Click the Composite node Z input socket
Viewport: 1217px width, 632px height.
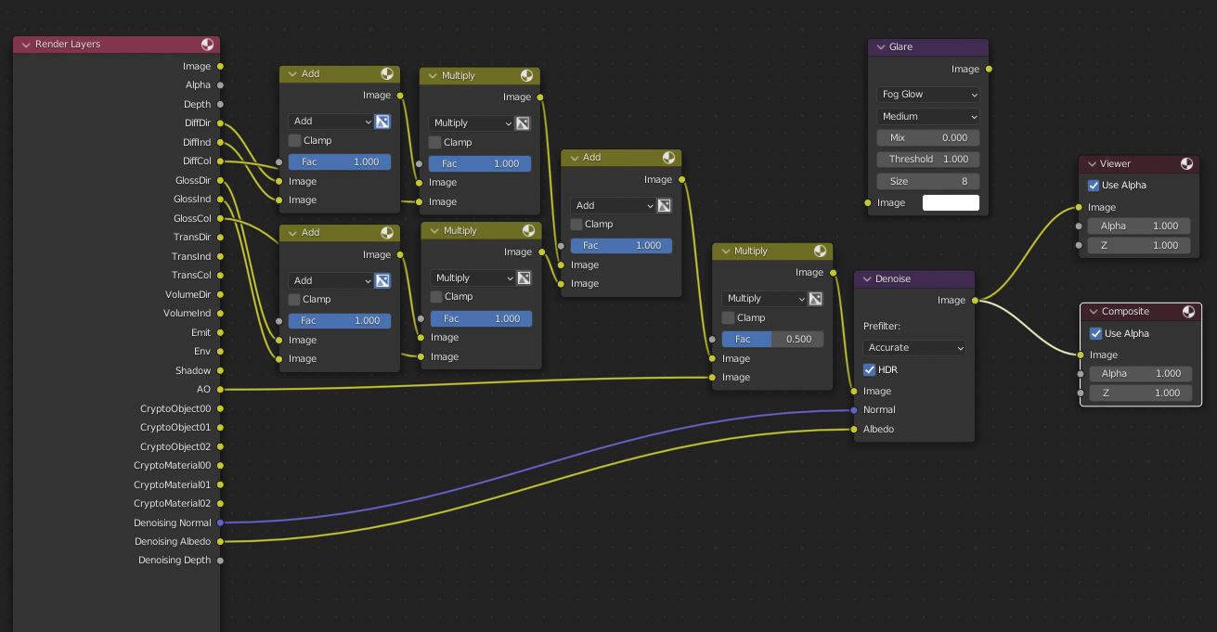coord(1081,393)
